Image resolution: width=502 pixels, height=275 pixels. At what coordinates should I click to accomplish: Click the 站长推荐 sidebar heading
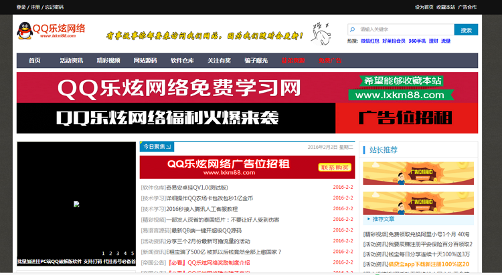384,150
